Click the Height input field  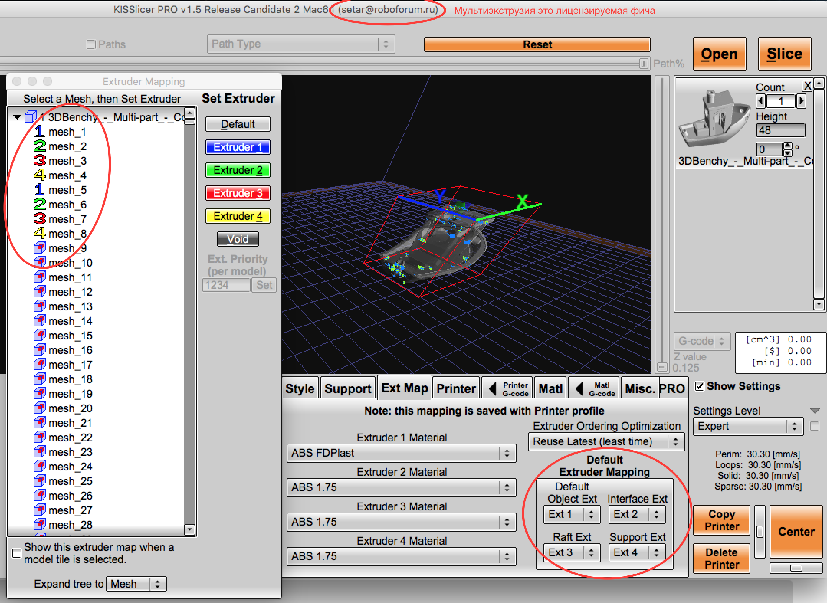(x=780, y=130)
